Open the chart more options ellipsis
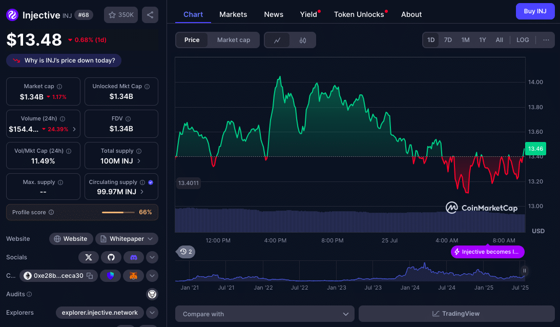The width and height of the screenshot is (560, 327). click(x=546, y=40)
